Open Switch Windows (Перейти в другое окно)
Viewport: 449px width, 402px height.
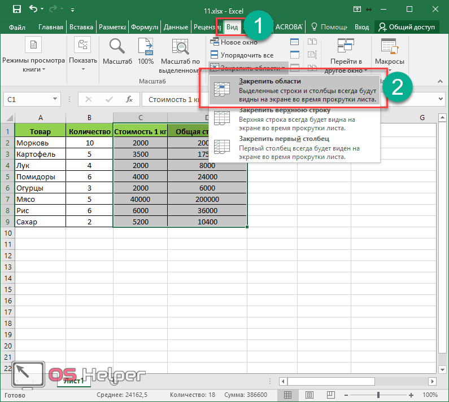(x=346, y=56)
